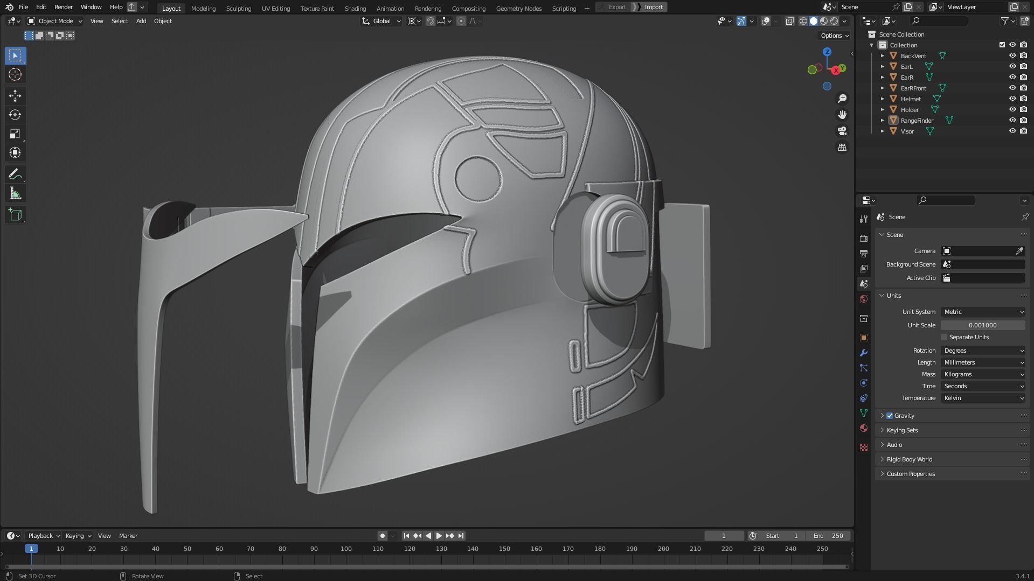Open the Length units dropdown

pyautogui.click(x=983, y=362)
